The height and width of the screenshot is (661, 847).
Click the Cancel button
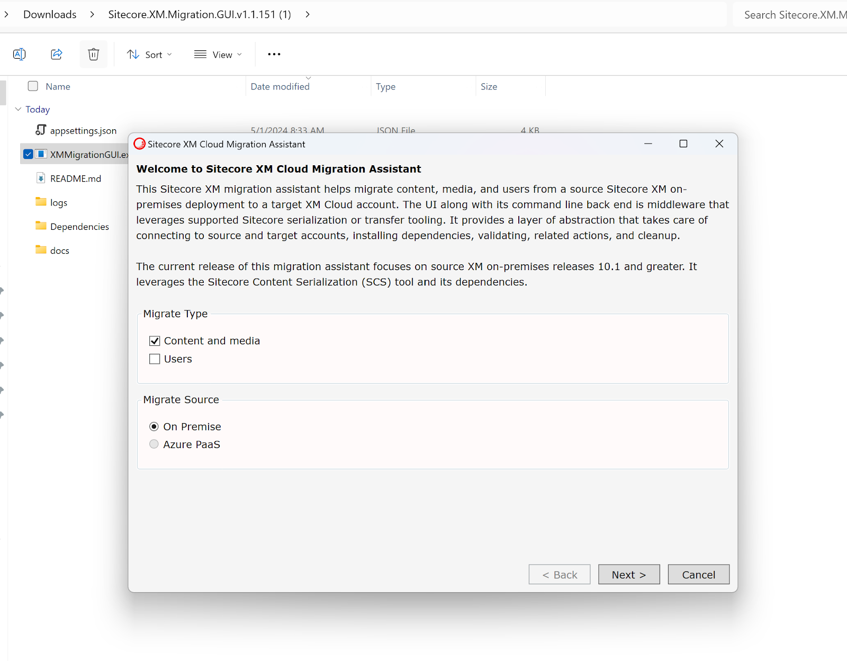pos(698,575)
